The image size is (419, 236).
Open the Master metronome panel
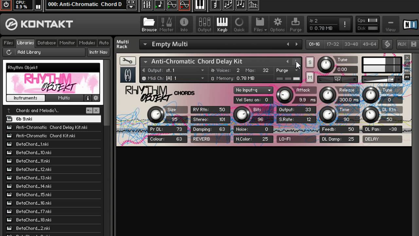click(166, 25)
